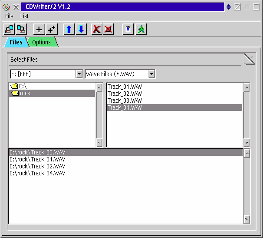Select Track_02.WAV in the file list
The image size is (263, 238).
[x=174, y=94]
